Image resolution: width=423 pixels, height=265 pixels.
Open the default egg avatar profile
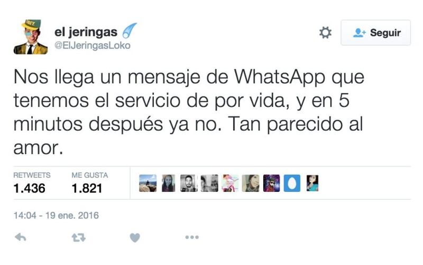(292, 183)
